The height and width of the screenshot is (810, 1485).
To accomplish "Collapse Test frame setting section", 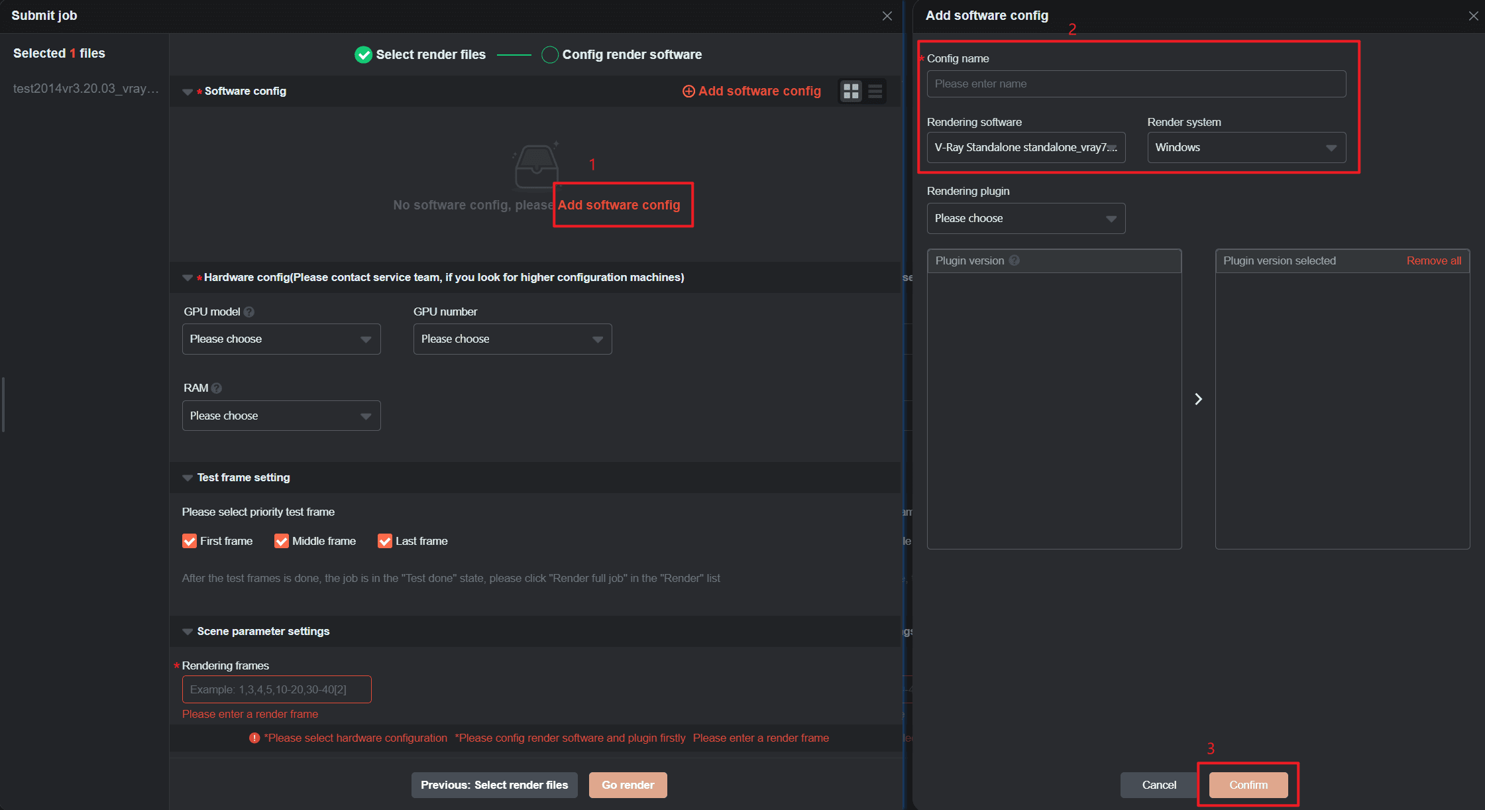I will click(x=188, y=478).
